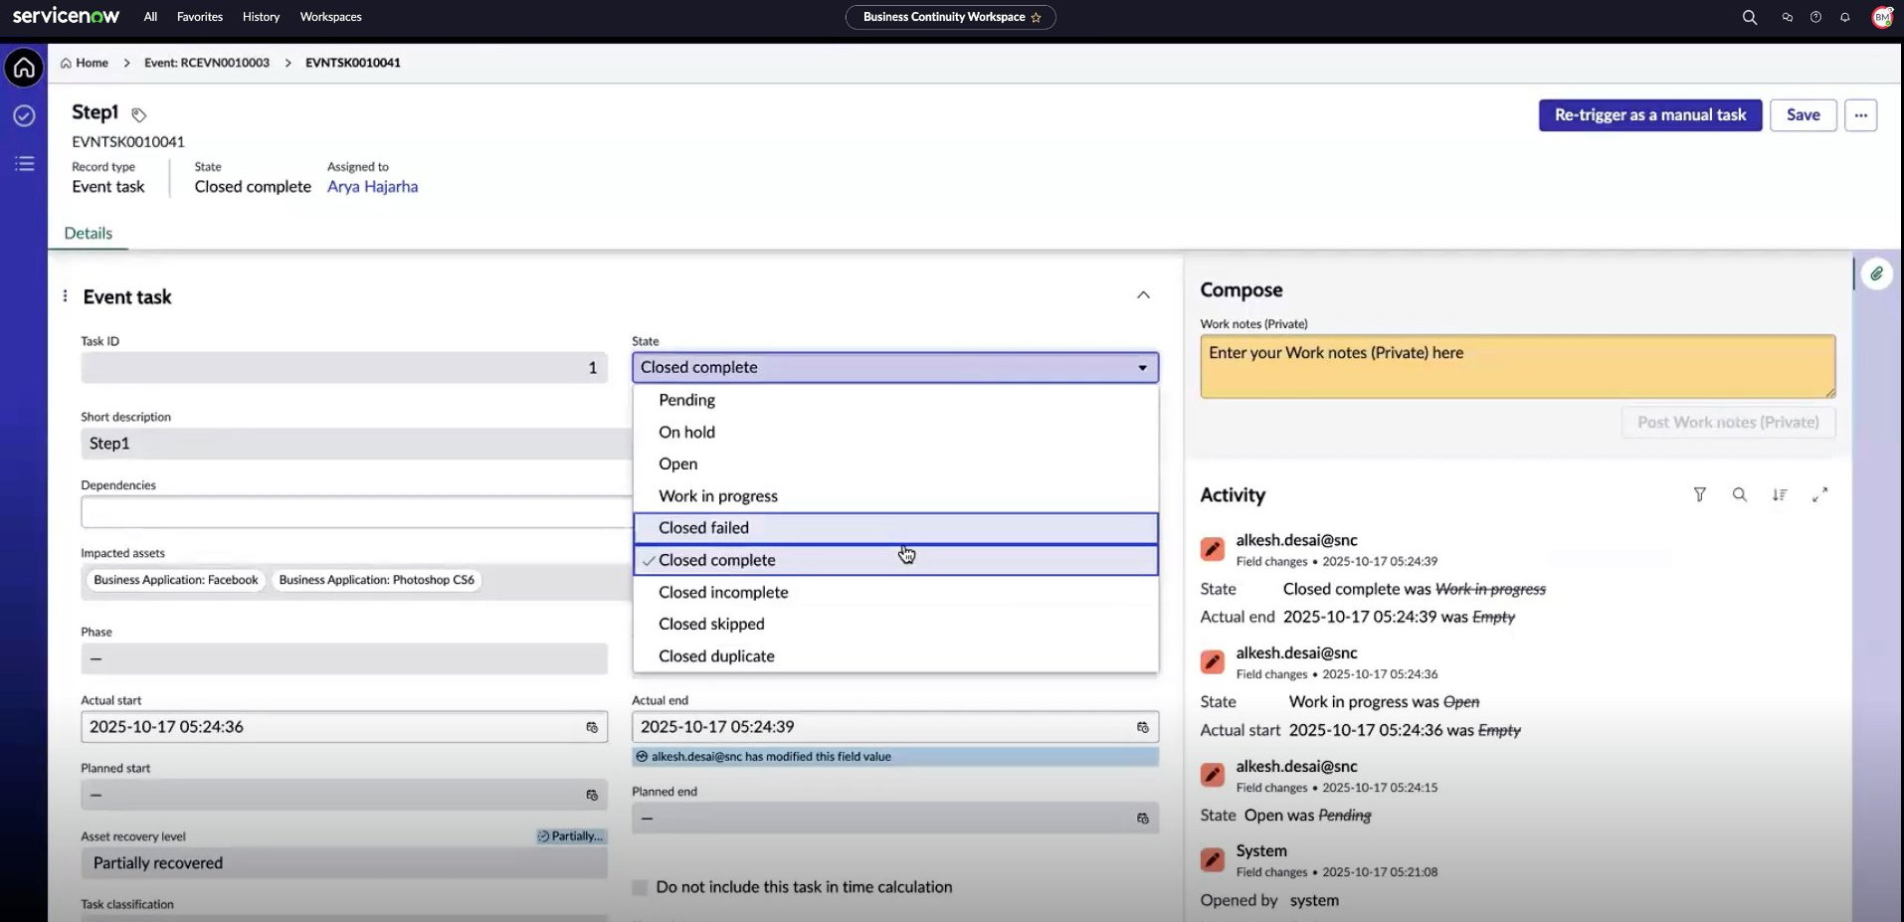
Task: Open the global search magnifier icon
Action: (1749, 17)
